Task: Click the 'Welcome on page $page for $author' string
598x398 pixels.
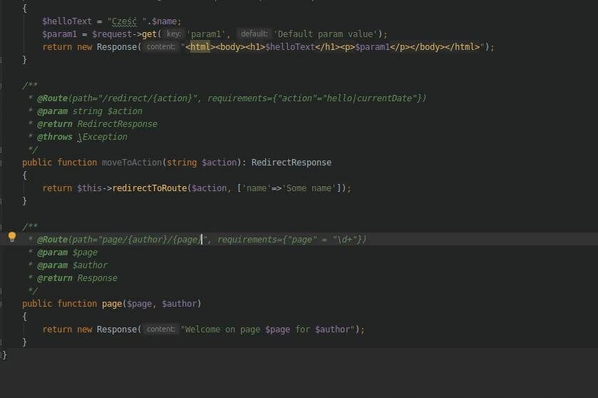Action: [x=268, y=330]
